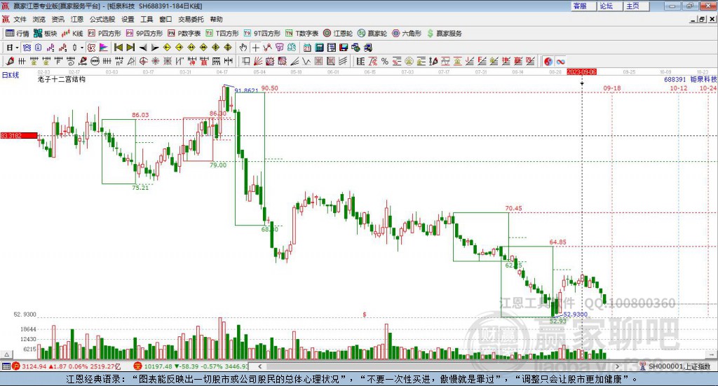The width and height of the screenshot is (718, 386).
Task: Open the 9P四方形 tool
Action: point(144,34)
